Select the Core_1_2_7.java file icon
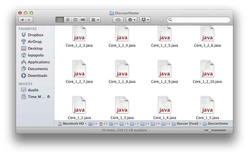This screenshot has width=249, height=156. coord(79,68)
